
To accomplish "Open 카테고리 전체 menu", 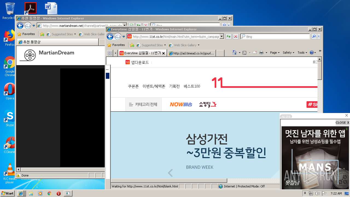I will point(143,105).
